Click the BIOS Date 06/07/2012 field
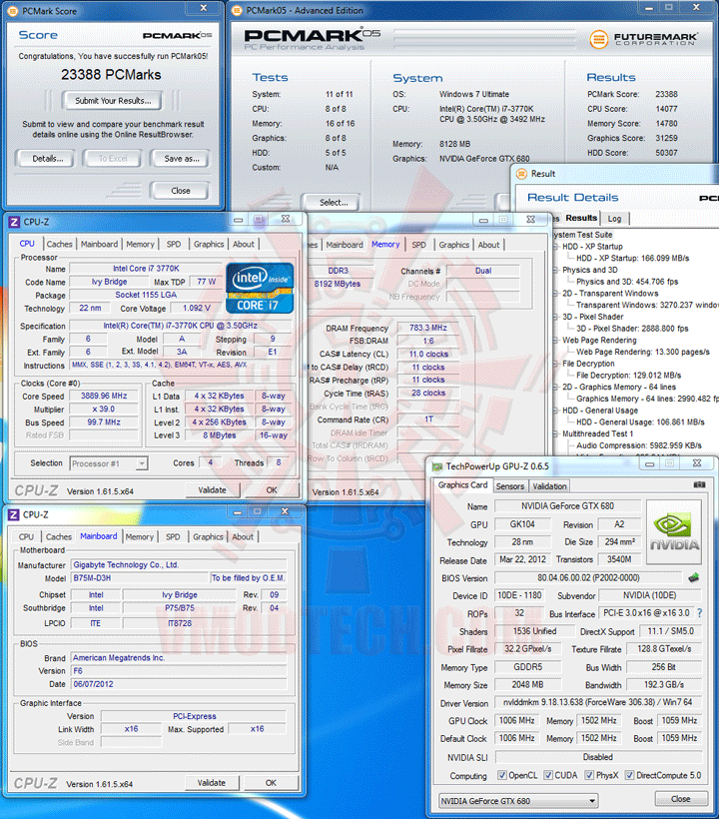Viewport: 719px width, 819px height. (x=179, y=684)
